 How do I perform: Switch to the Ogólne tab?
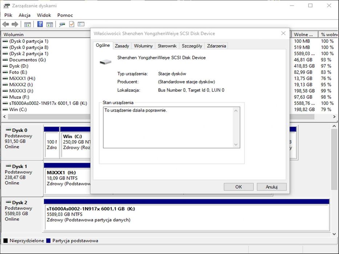click(103, 45)
